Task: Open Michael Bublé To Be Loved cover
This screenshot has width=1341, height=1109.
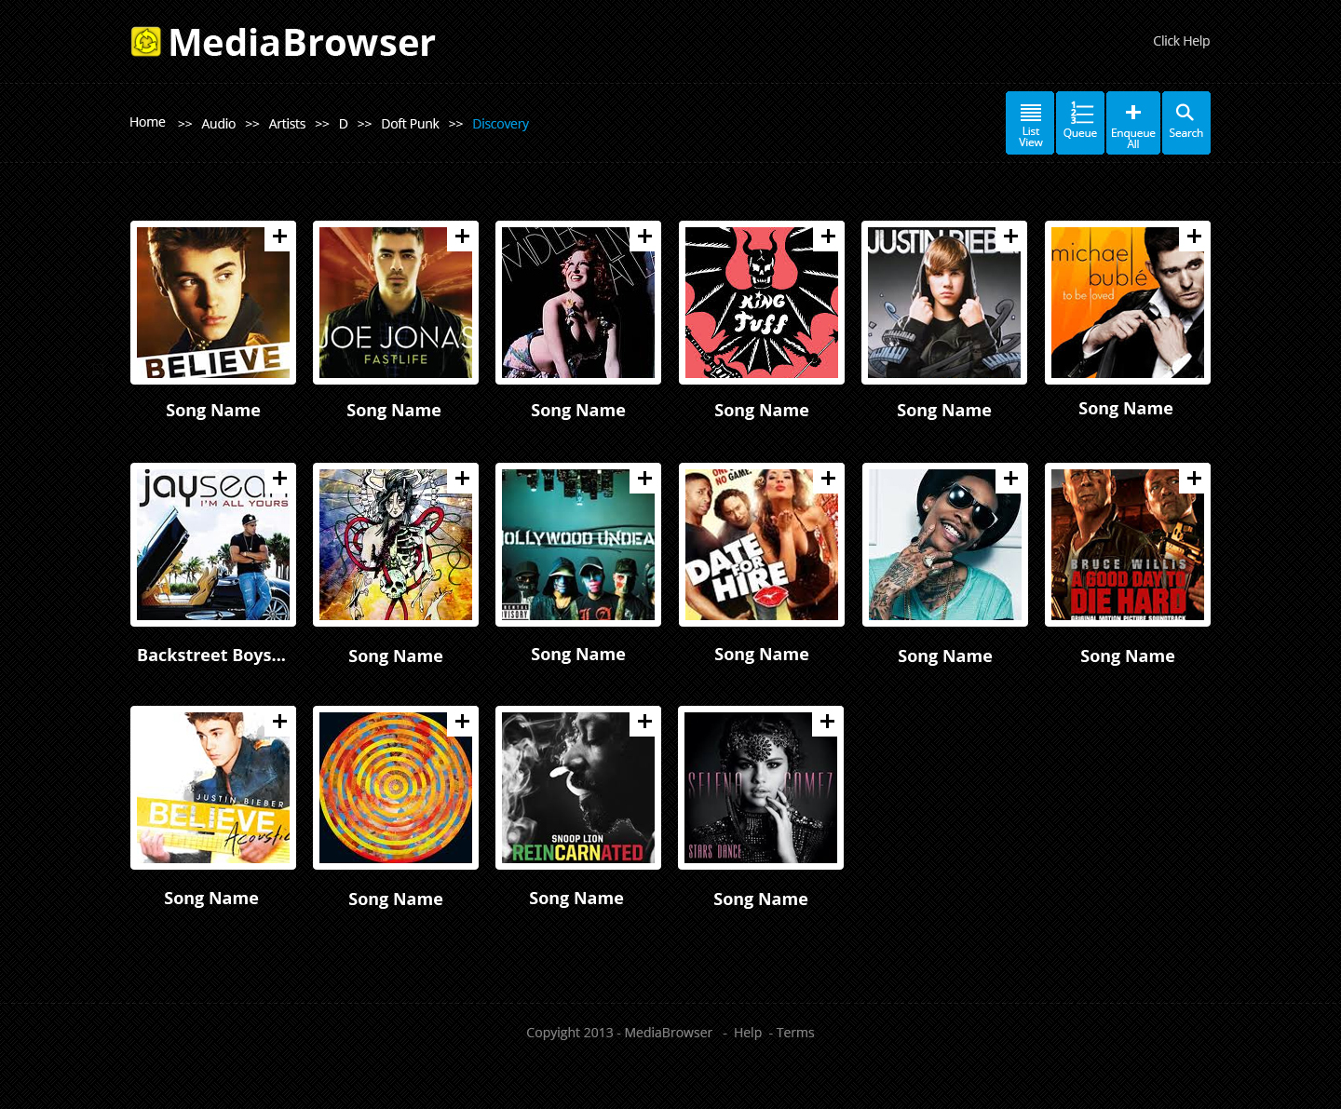Action: (1128, 303)
